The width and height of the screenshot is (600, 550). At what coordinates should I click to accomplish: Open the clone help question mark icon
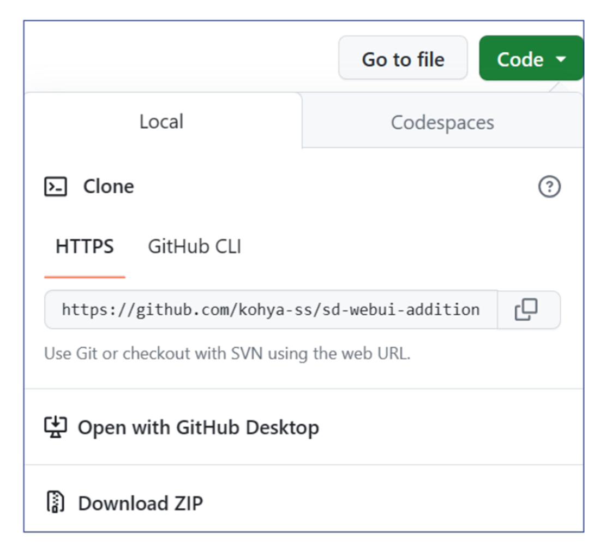[549, 187]
